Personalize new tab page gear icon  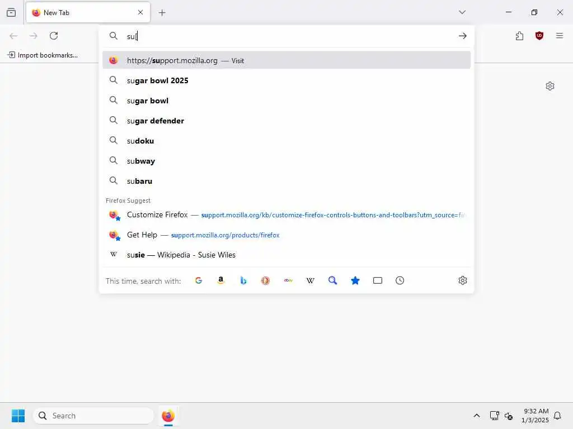[x=550, y=86]
